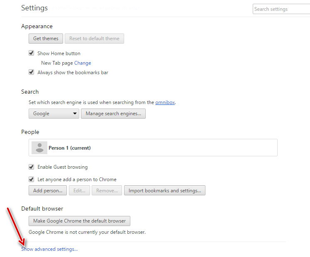Select the Person 1 (current) name

[69, 148]
